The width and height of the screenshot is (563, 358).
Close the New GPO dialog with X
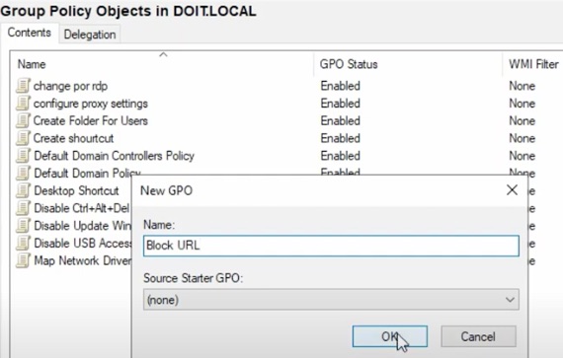pyautogui.click(x=512, y=190)
